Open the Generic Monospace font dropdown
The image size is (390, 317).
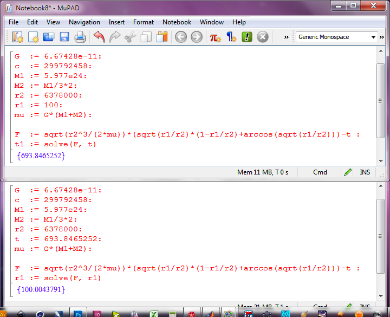336,37
